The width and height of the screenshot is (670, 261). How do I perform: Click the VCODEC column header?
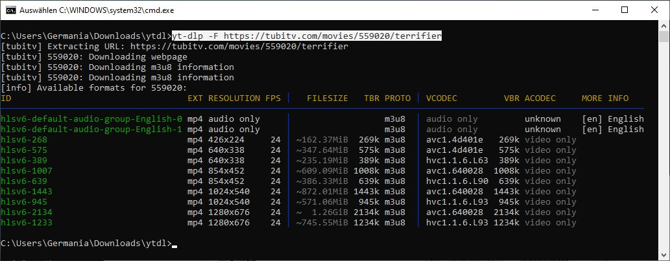442,98
